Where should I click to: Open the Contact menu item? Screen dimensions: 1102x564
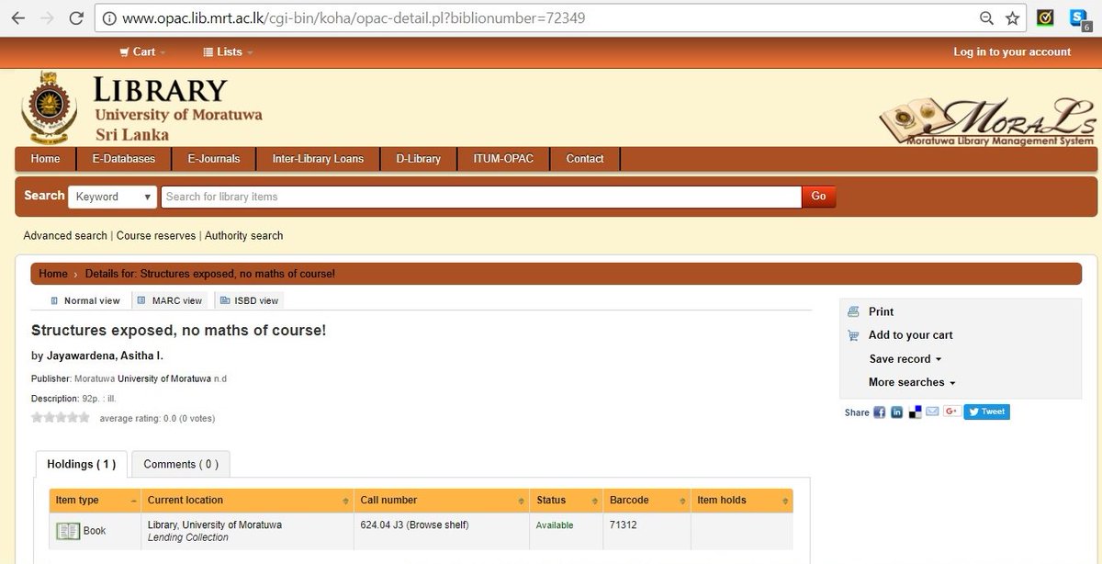(585, 159)
